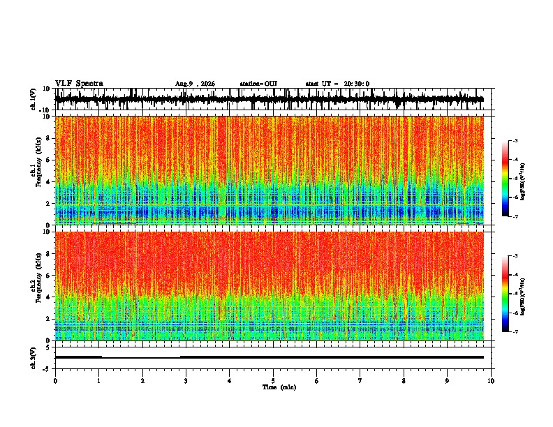Click the ch.3(V) bottom trace panel

point(273,358)
